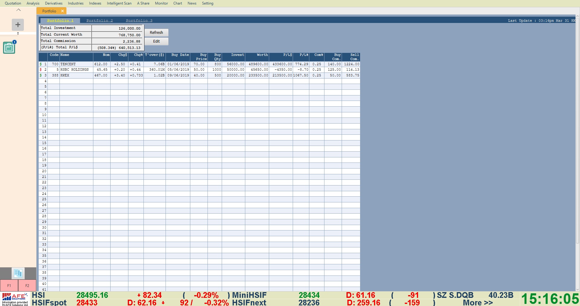
Task: Click the small expand arrows below plus button
Action: point(18,33)
